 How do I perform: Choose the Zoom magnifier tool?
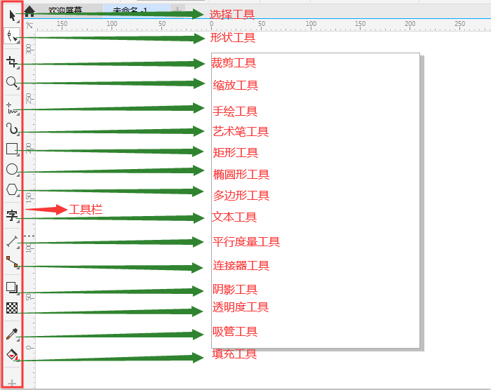(12, 82)
